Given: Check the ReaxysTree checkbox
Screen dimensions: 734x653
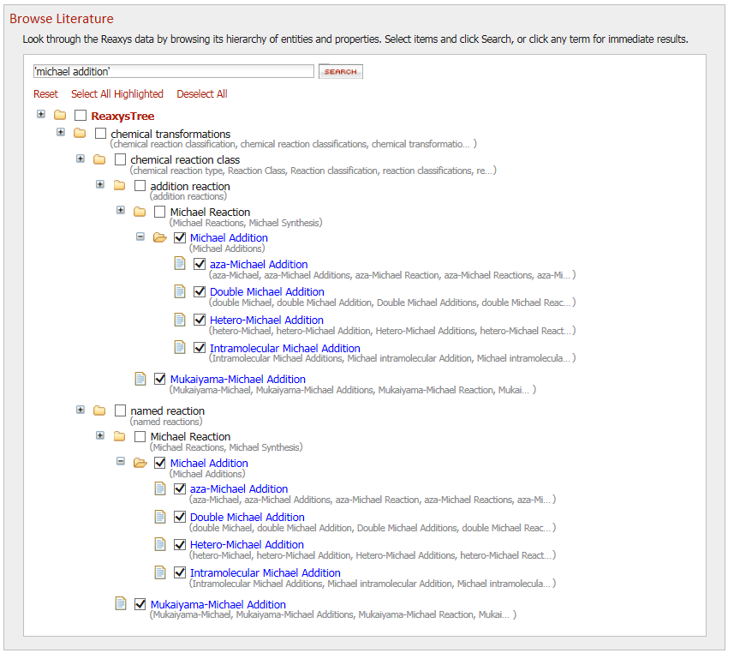Looking at the screenshot, I should [81, 115].
